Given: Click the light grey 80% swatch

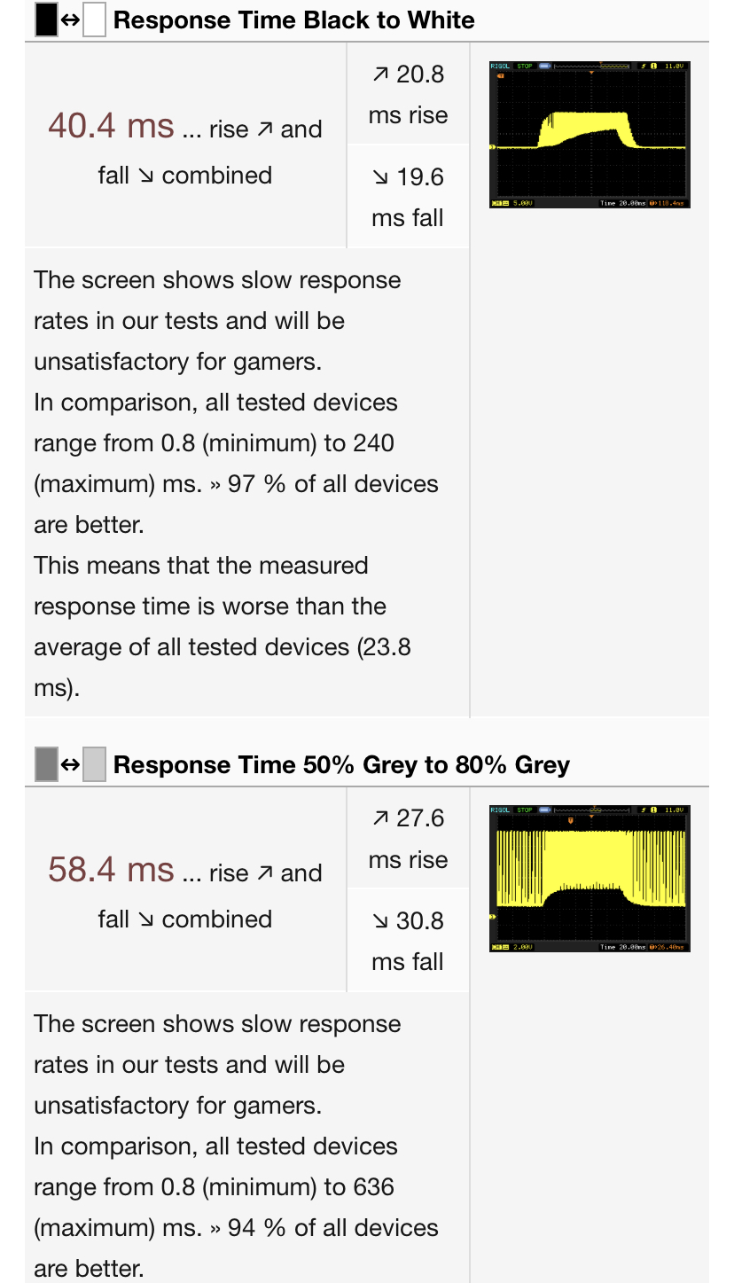Looking at the screenshot, I should (x=94, y=763).
